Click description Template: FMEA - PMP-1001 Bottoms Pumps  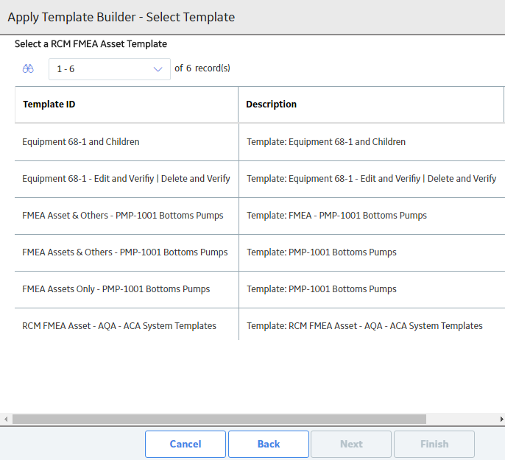pos(336,216)
